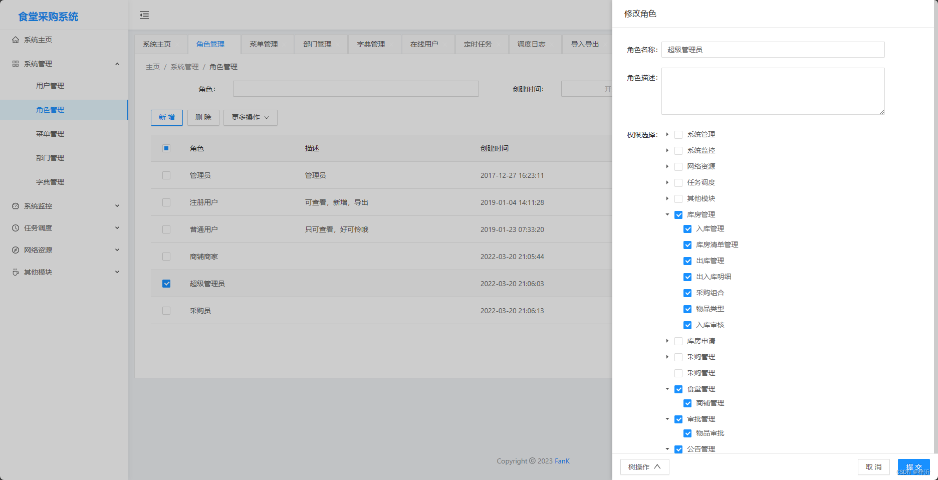Uncheck the 物品审批 permission checkbox
This screenshot has height=480, width=938.
(x=687, y=433)
